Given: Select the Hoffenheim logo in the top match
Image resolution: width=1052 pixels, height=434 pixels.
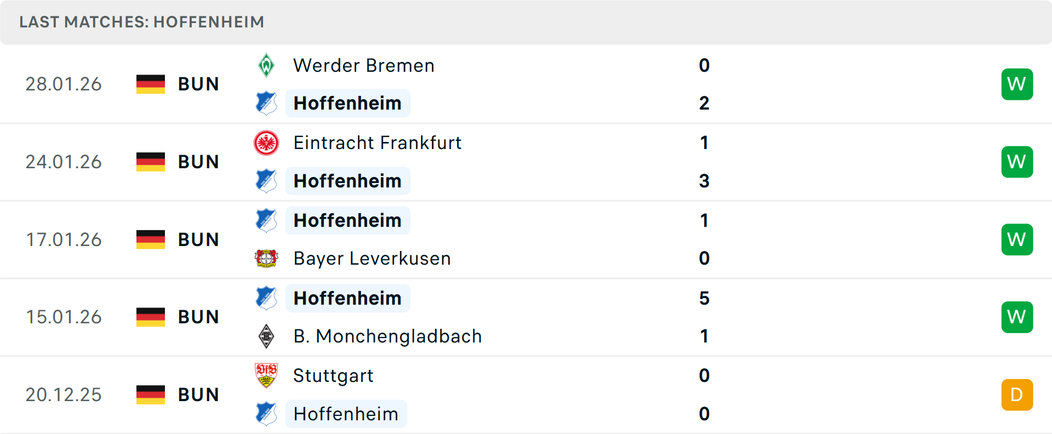Looking at the screenshot, I should point(267,103).
